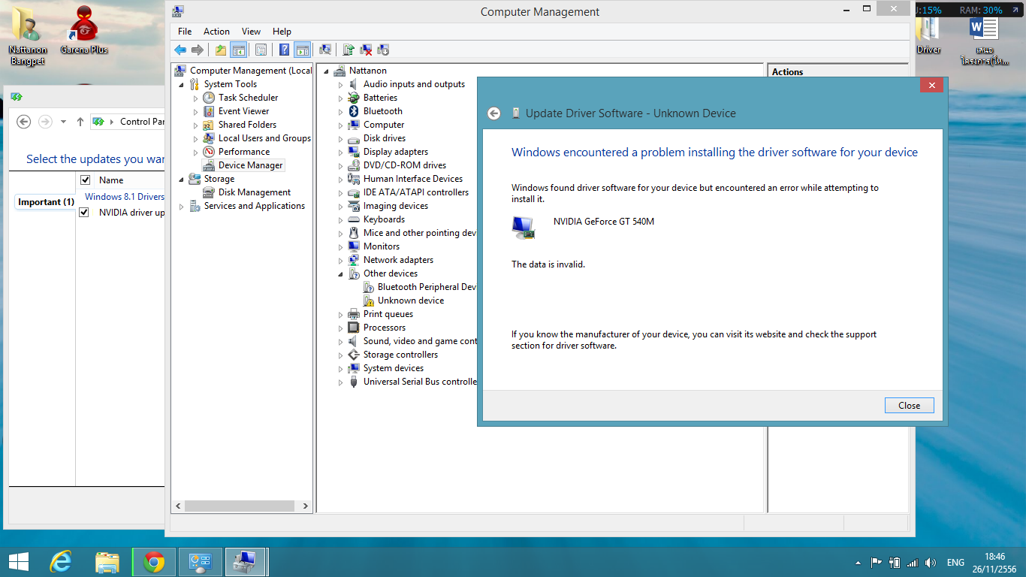Click the Name column header in updates list
This screenshot has width=1026, height=577.
(x=111, y=180)
